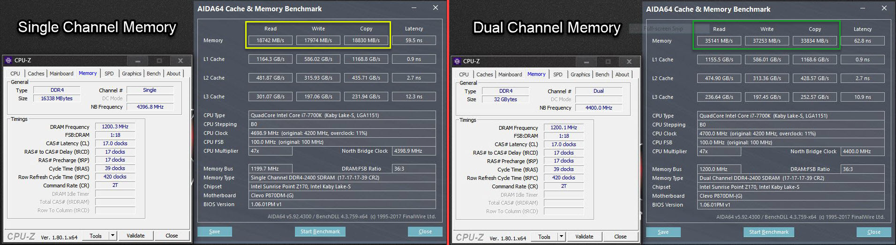This screenshot has width=896, height=245.
Task: Open the CPU tab in right CPU-Z window
Action: click(x=464, y=74)
